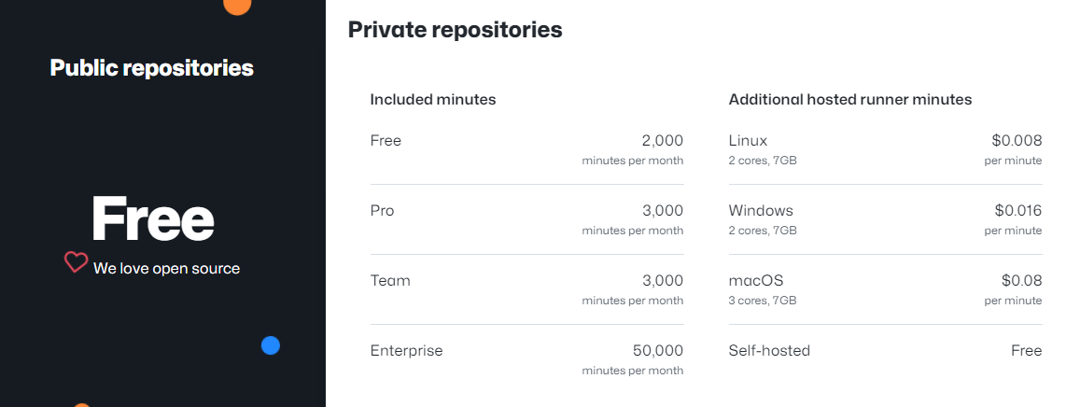Click the Windows runner label
Screen dimensions: 1066x407
pos(761,211)
